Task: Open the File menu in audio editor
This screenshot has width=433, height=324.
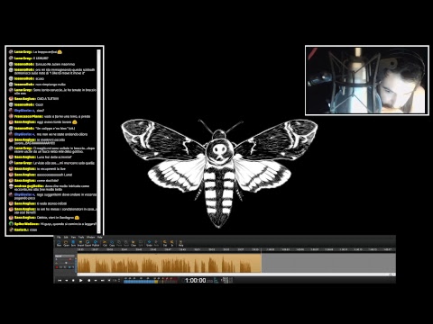Action: (59, 237)
